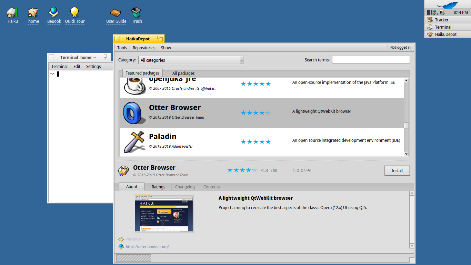471x265 pixels.
Task: Select the Quick Tour lightbulb icon
Action: tap(74, 12)
